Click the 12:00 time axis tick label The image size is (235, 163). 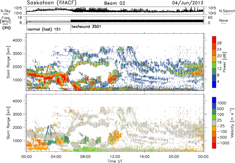click(x=115, y=157)
